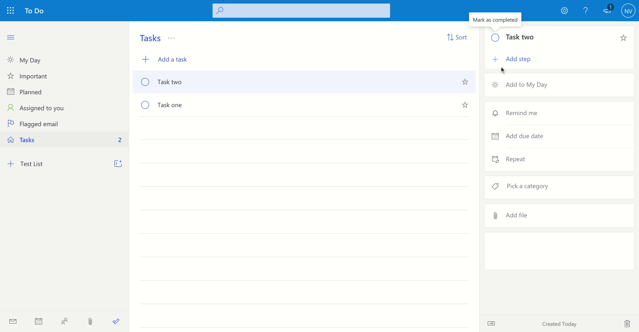Click the tag icon for category
Viewport: 639px width, 332px height.
(x=495, y=186)
